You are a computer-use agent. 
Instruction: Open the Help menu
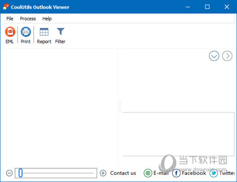point(47,18)
